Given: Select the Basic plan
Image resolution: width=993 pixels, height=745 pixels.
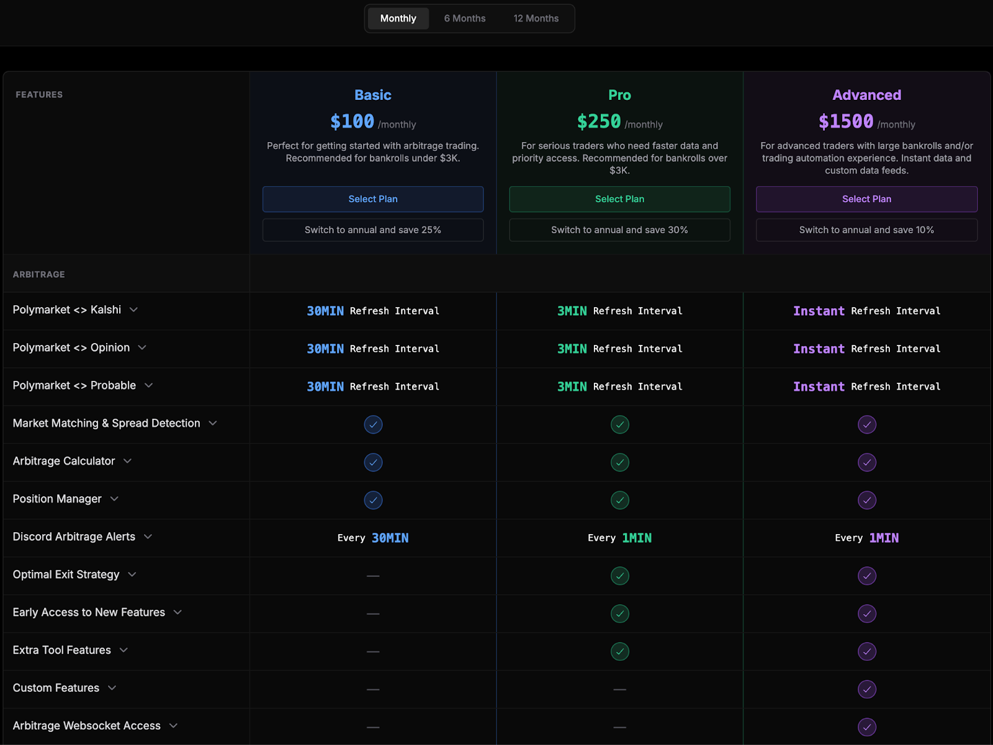Looking at the screenshot, I should [x=373, y=199].
